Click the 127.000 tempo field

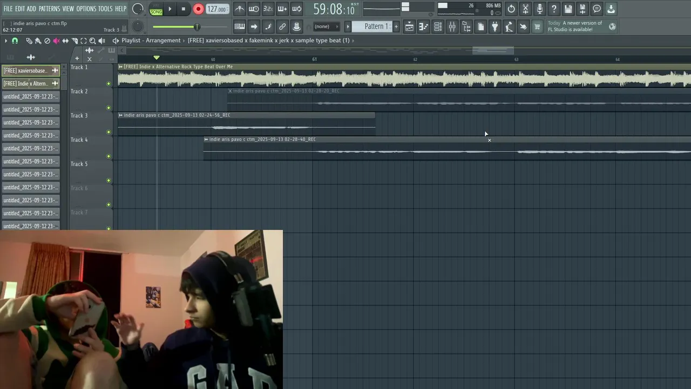coord(217,9)
